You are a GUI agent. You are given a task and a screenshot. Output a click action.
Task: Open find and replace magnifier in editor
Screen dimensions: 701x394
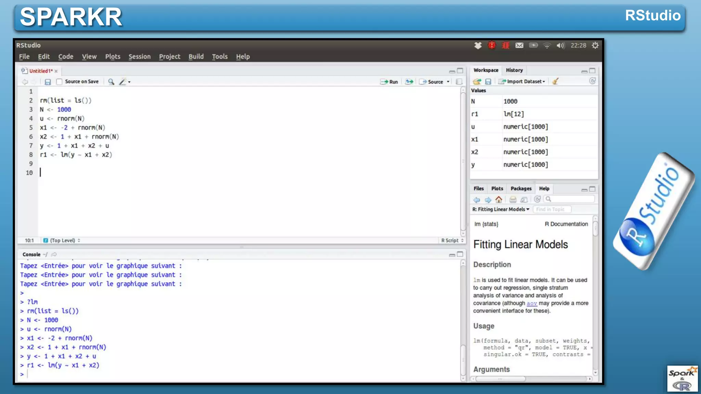point(111,82)
